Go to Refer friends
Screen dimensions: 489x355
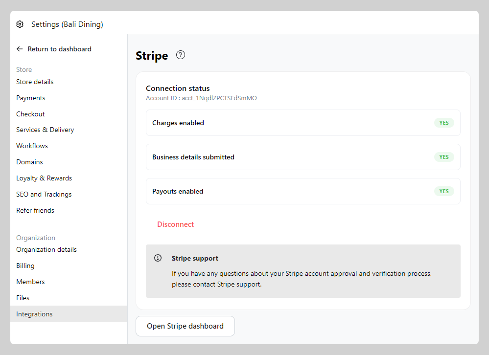[35, 211]
